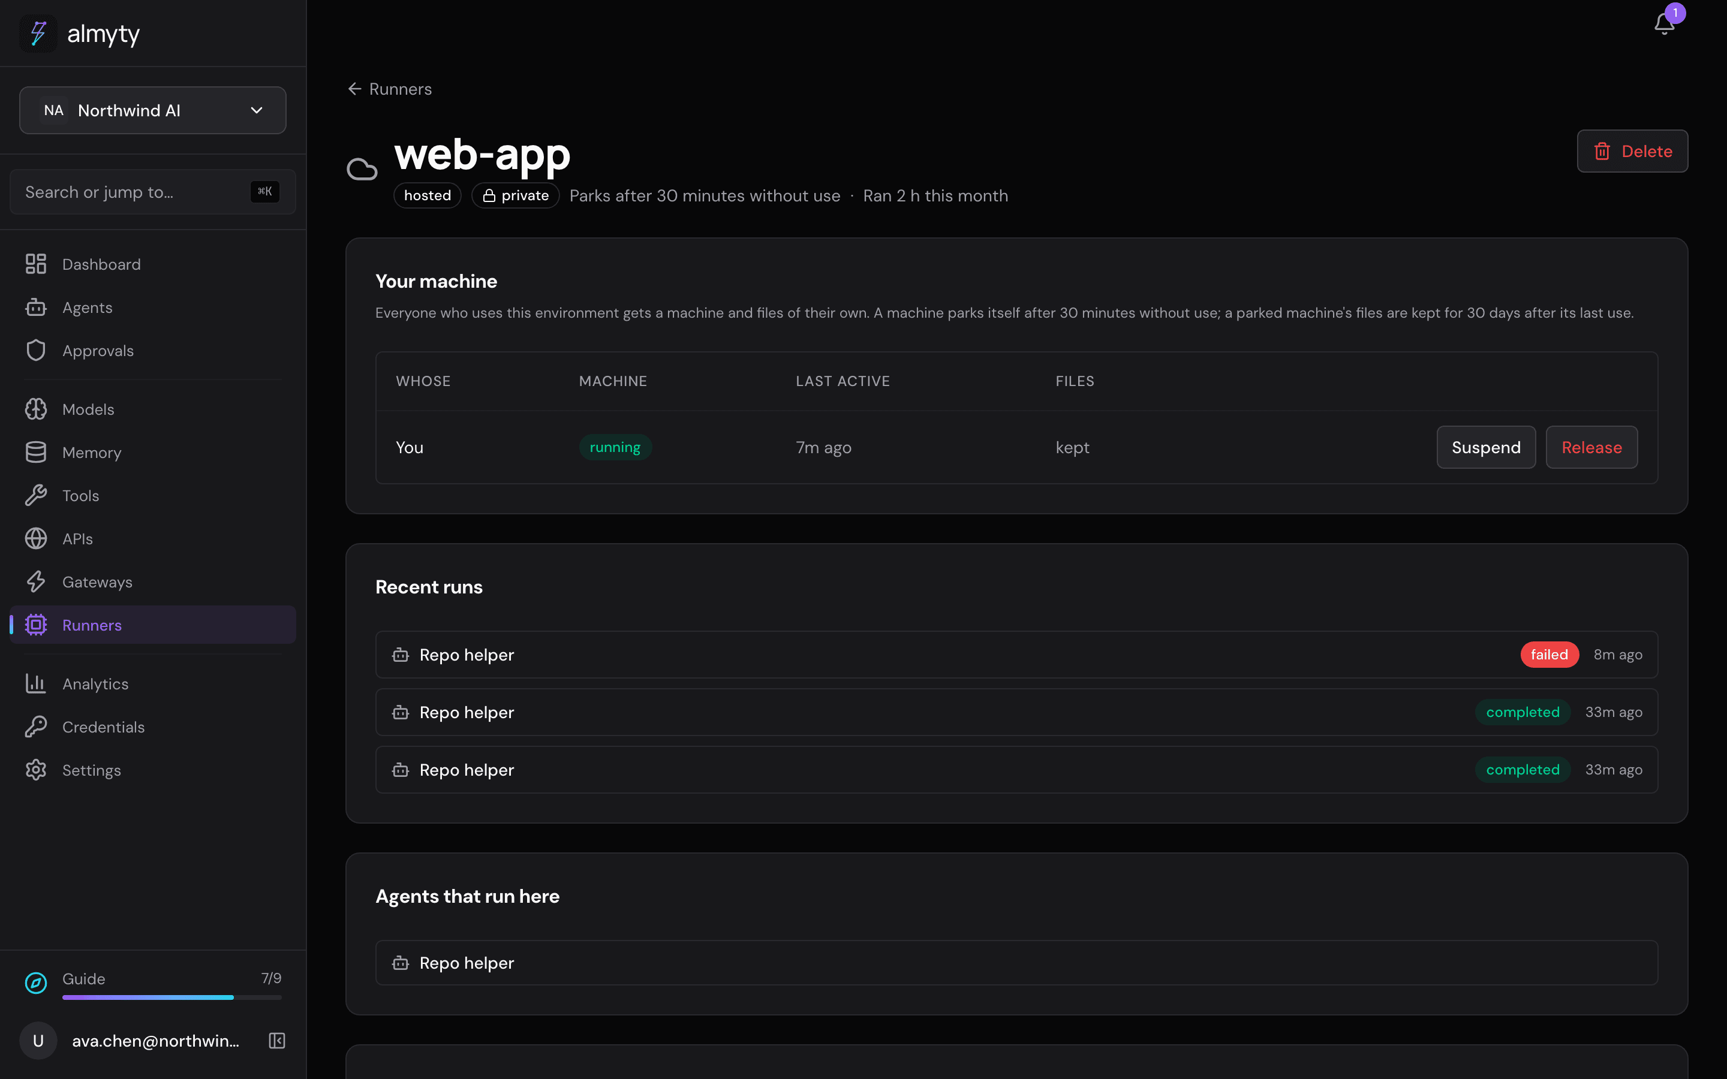Go back to Runners list
Screen dimensions: 1727x1079
coord(390,89)
